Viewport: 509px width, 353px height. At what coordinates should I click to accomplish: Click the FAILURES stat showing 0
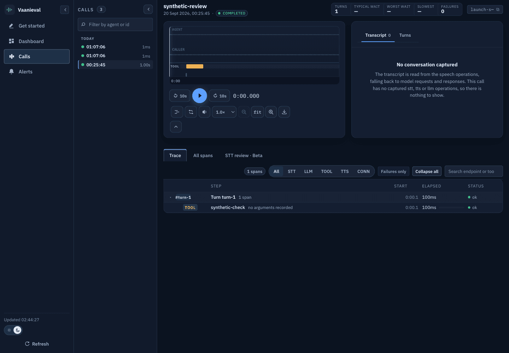(450, 9)
